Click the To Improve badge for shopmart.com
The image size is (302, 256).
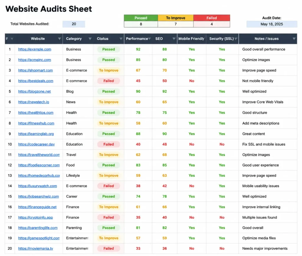(109, 70)
